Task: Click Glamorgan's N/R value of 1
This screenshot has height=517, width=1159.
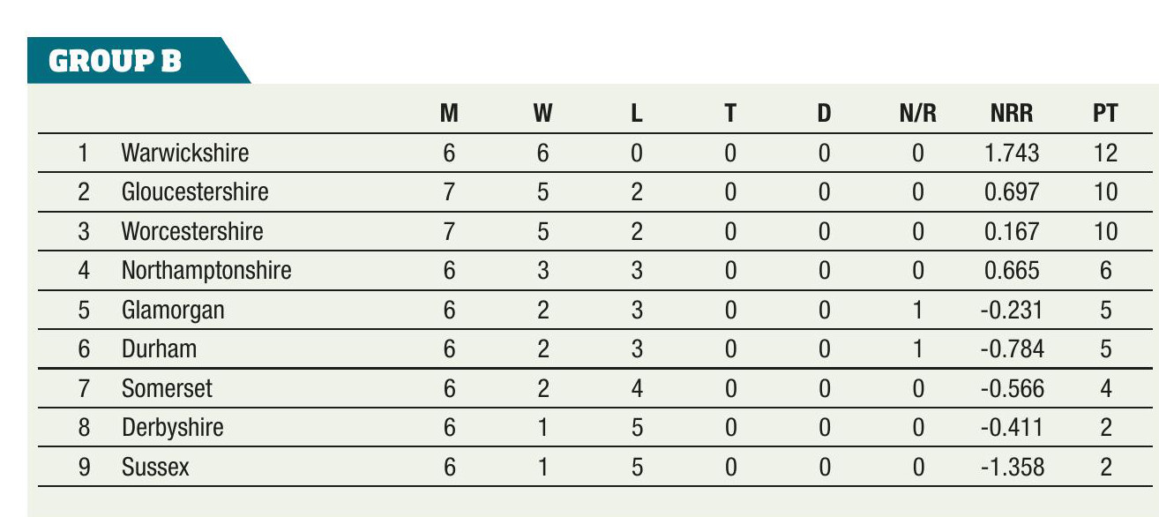Action: coord(917,310)
